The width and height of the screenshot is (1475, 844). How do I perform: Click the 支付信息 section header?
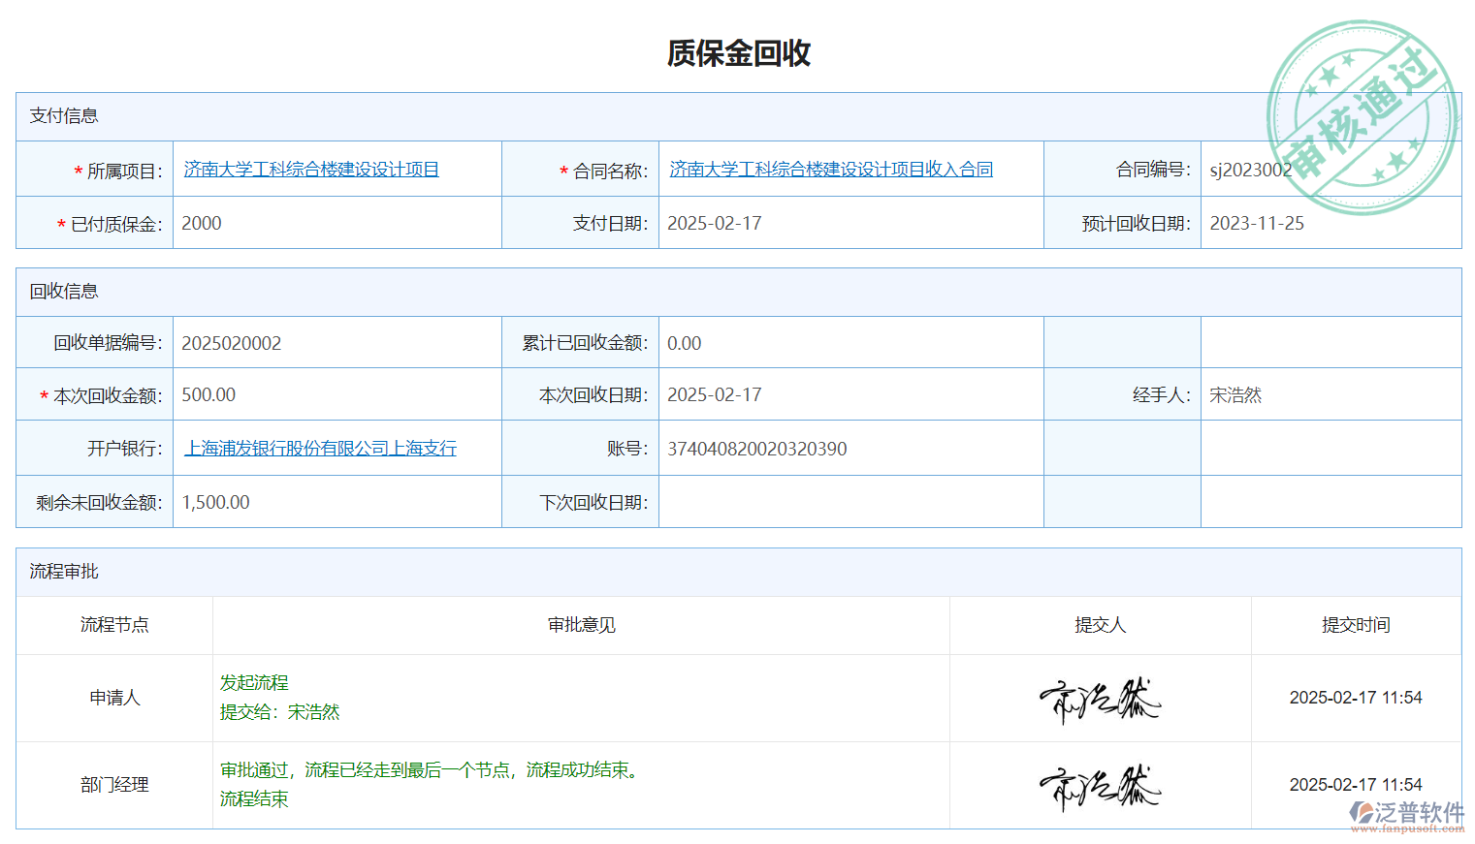click(x=64, y=116)
